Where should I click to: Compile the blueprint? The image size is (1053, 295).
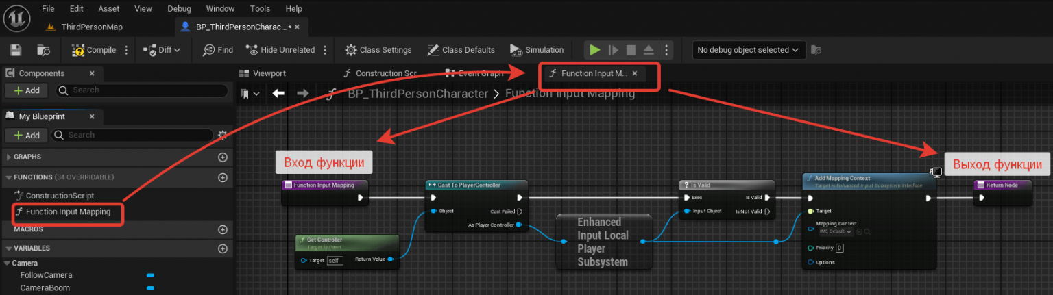click(95, 50)
